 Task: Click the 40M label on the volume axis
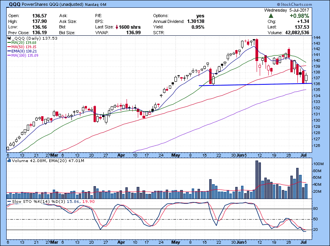point(317,185)
